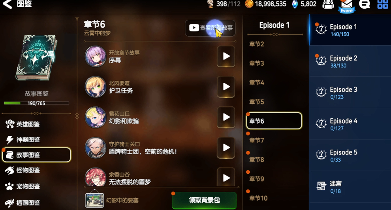Go back with the top-left arrow
391x210 pixels.
click(7, 4)
